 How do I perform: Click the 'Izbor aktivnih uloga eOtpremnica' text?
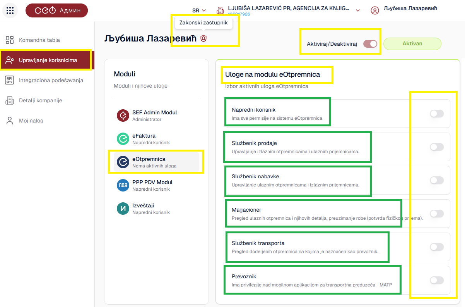coord(267,86)
